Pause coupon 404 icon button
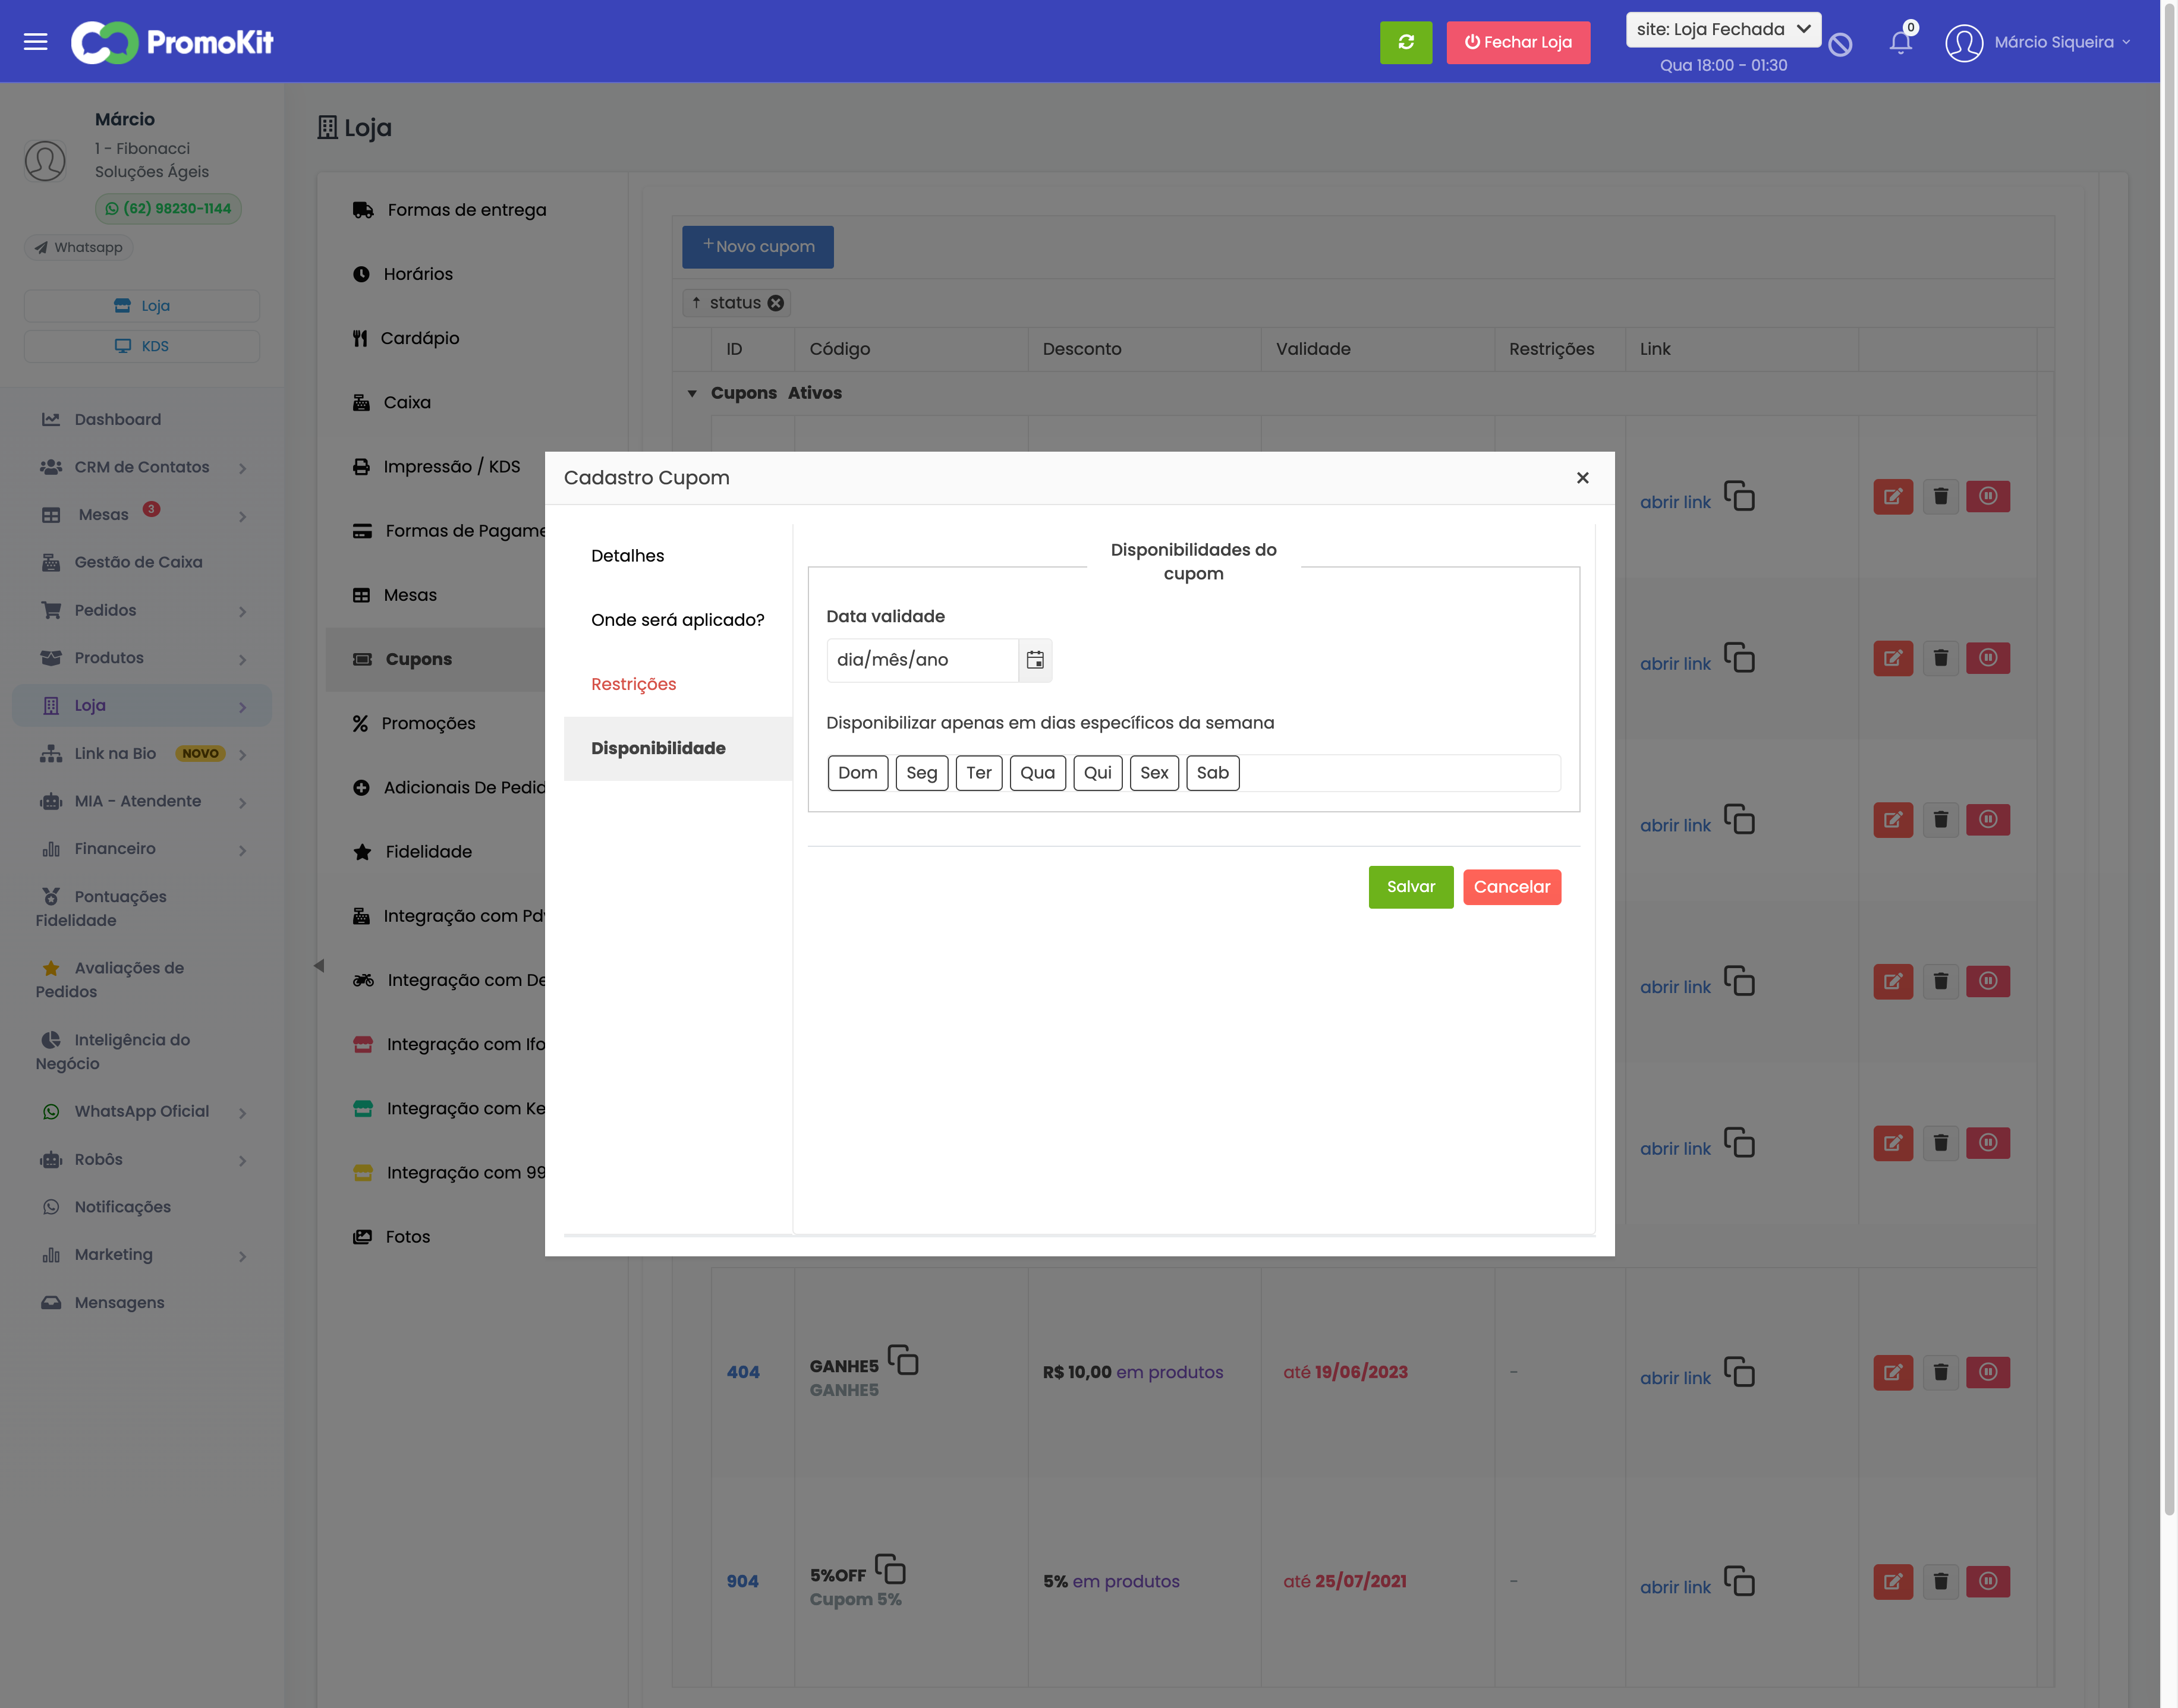The width and height of the screenshot is (2178, 1708). click(1988, 1372)
